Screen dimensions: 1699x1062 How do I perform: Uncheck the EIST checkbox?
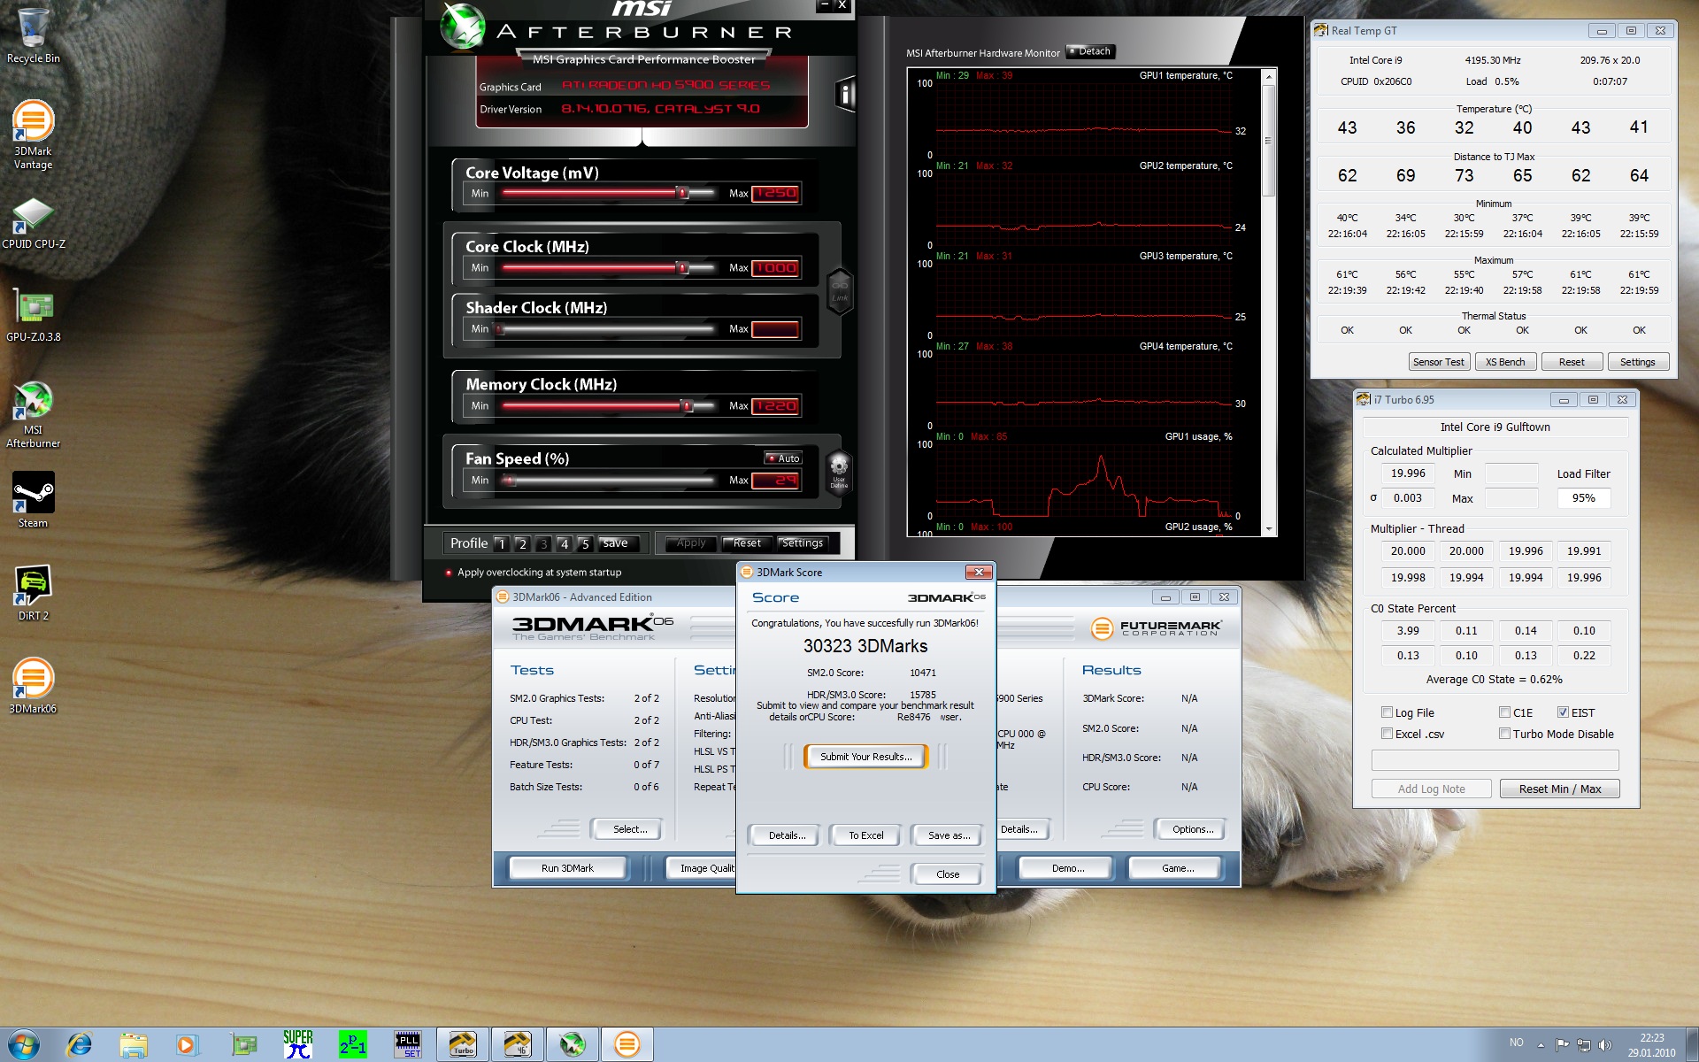(x=1563, y=712)
